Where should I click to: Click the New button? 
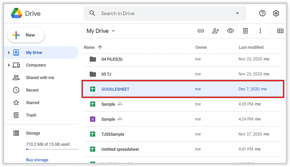pyautogui.click(x=26, y=35)
